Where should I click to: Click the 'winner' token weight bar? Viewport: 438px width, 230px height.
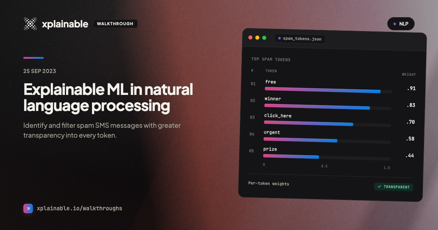coord(328,107)
